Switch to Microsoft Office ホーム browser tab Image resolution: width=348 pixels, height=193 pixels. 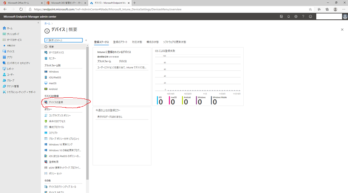tap(22, 3)
